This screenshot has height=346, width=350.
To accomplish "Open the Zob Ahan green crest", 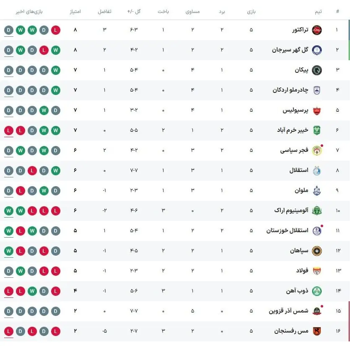I will (x=316, y=291).
